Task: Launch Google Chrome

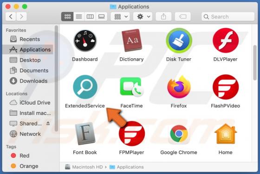Action: click(179, 134)
